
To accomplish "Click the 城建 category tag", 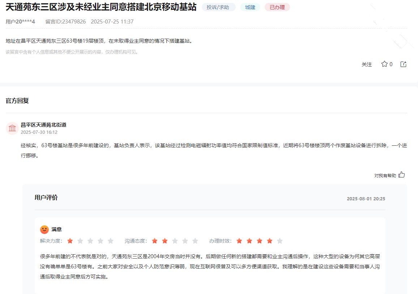I will 250,7.
